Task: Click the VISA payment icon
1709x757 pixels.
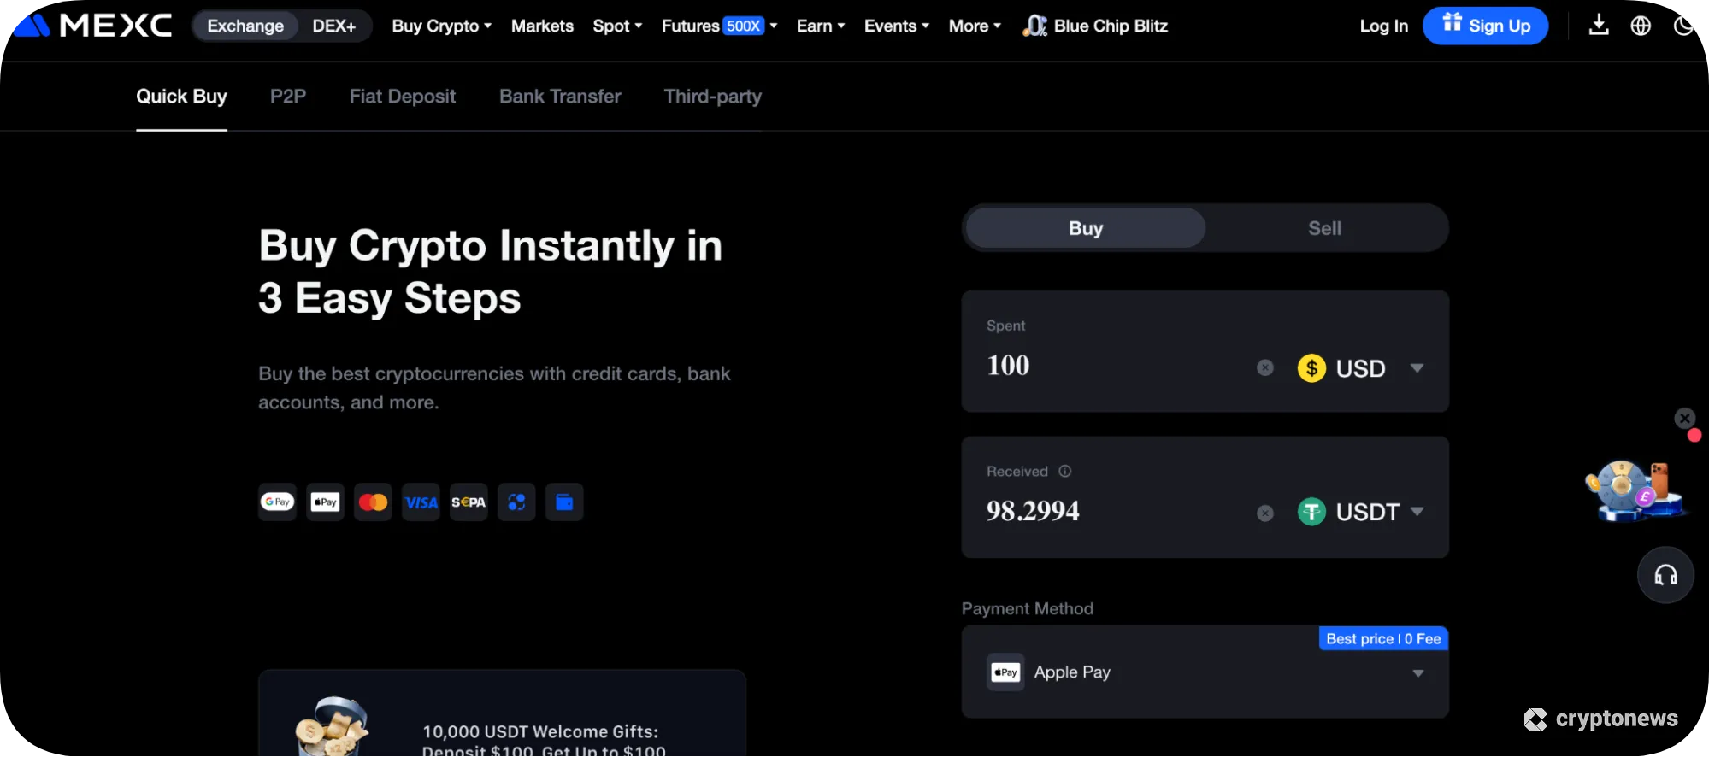Action: (421, 502)
